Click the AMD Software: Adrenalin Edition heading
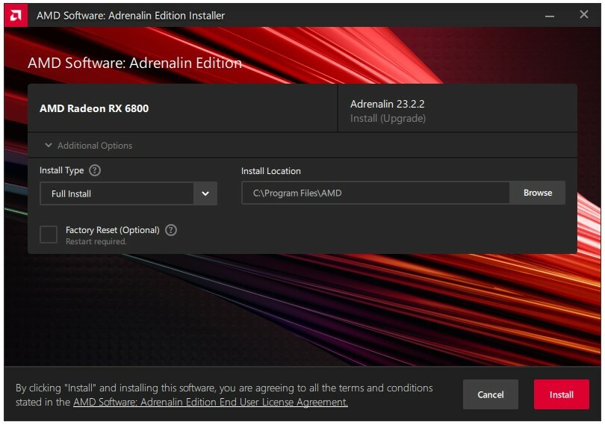 pos(134,63)
